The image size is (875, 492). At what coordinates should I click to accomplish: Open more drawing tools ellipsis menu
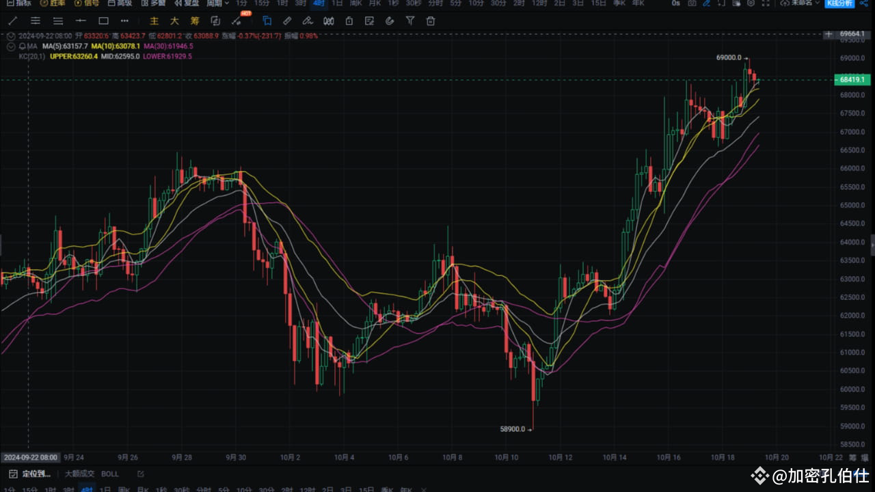click(124, 21)
